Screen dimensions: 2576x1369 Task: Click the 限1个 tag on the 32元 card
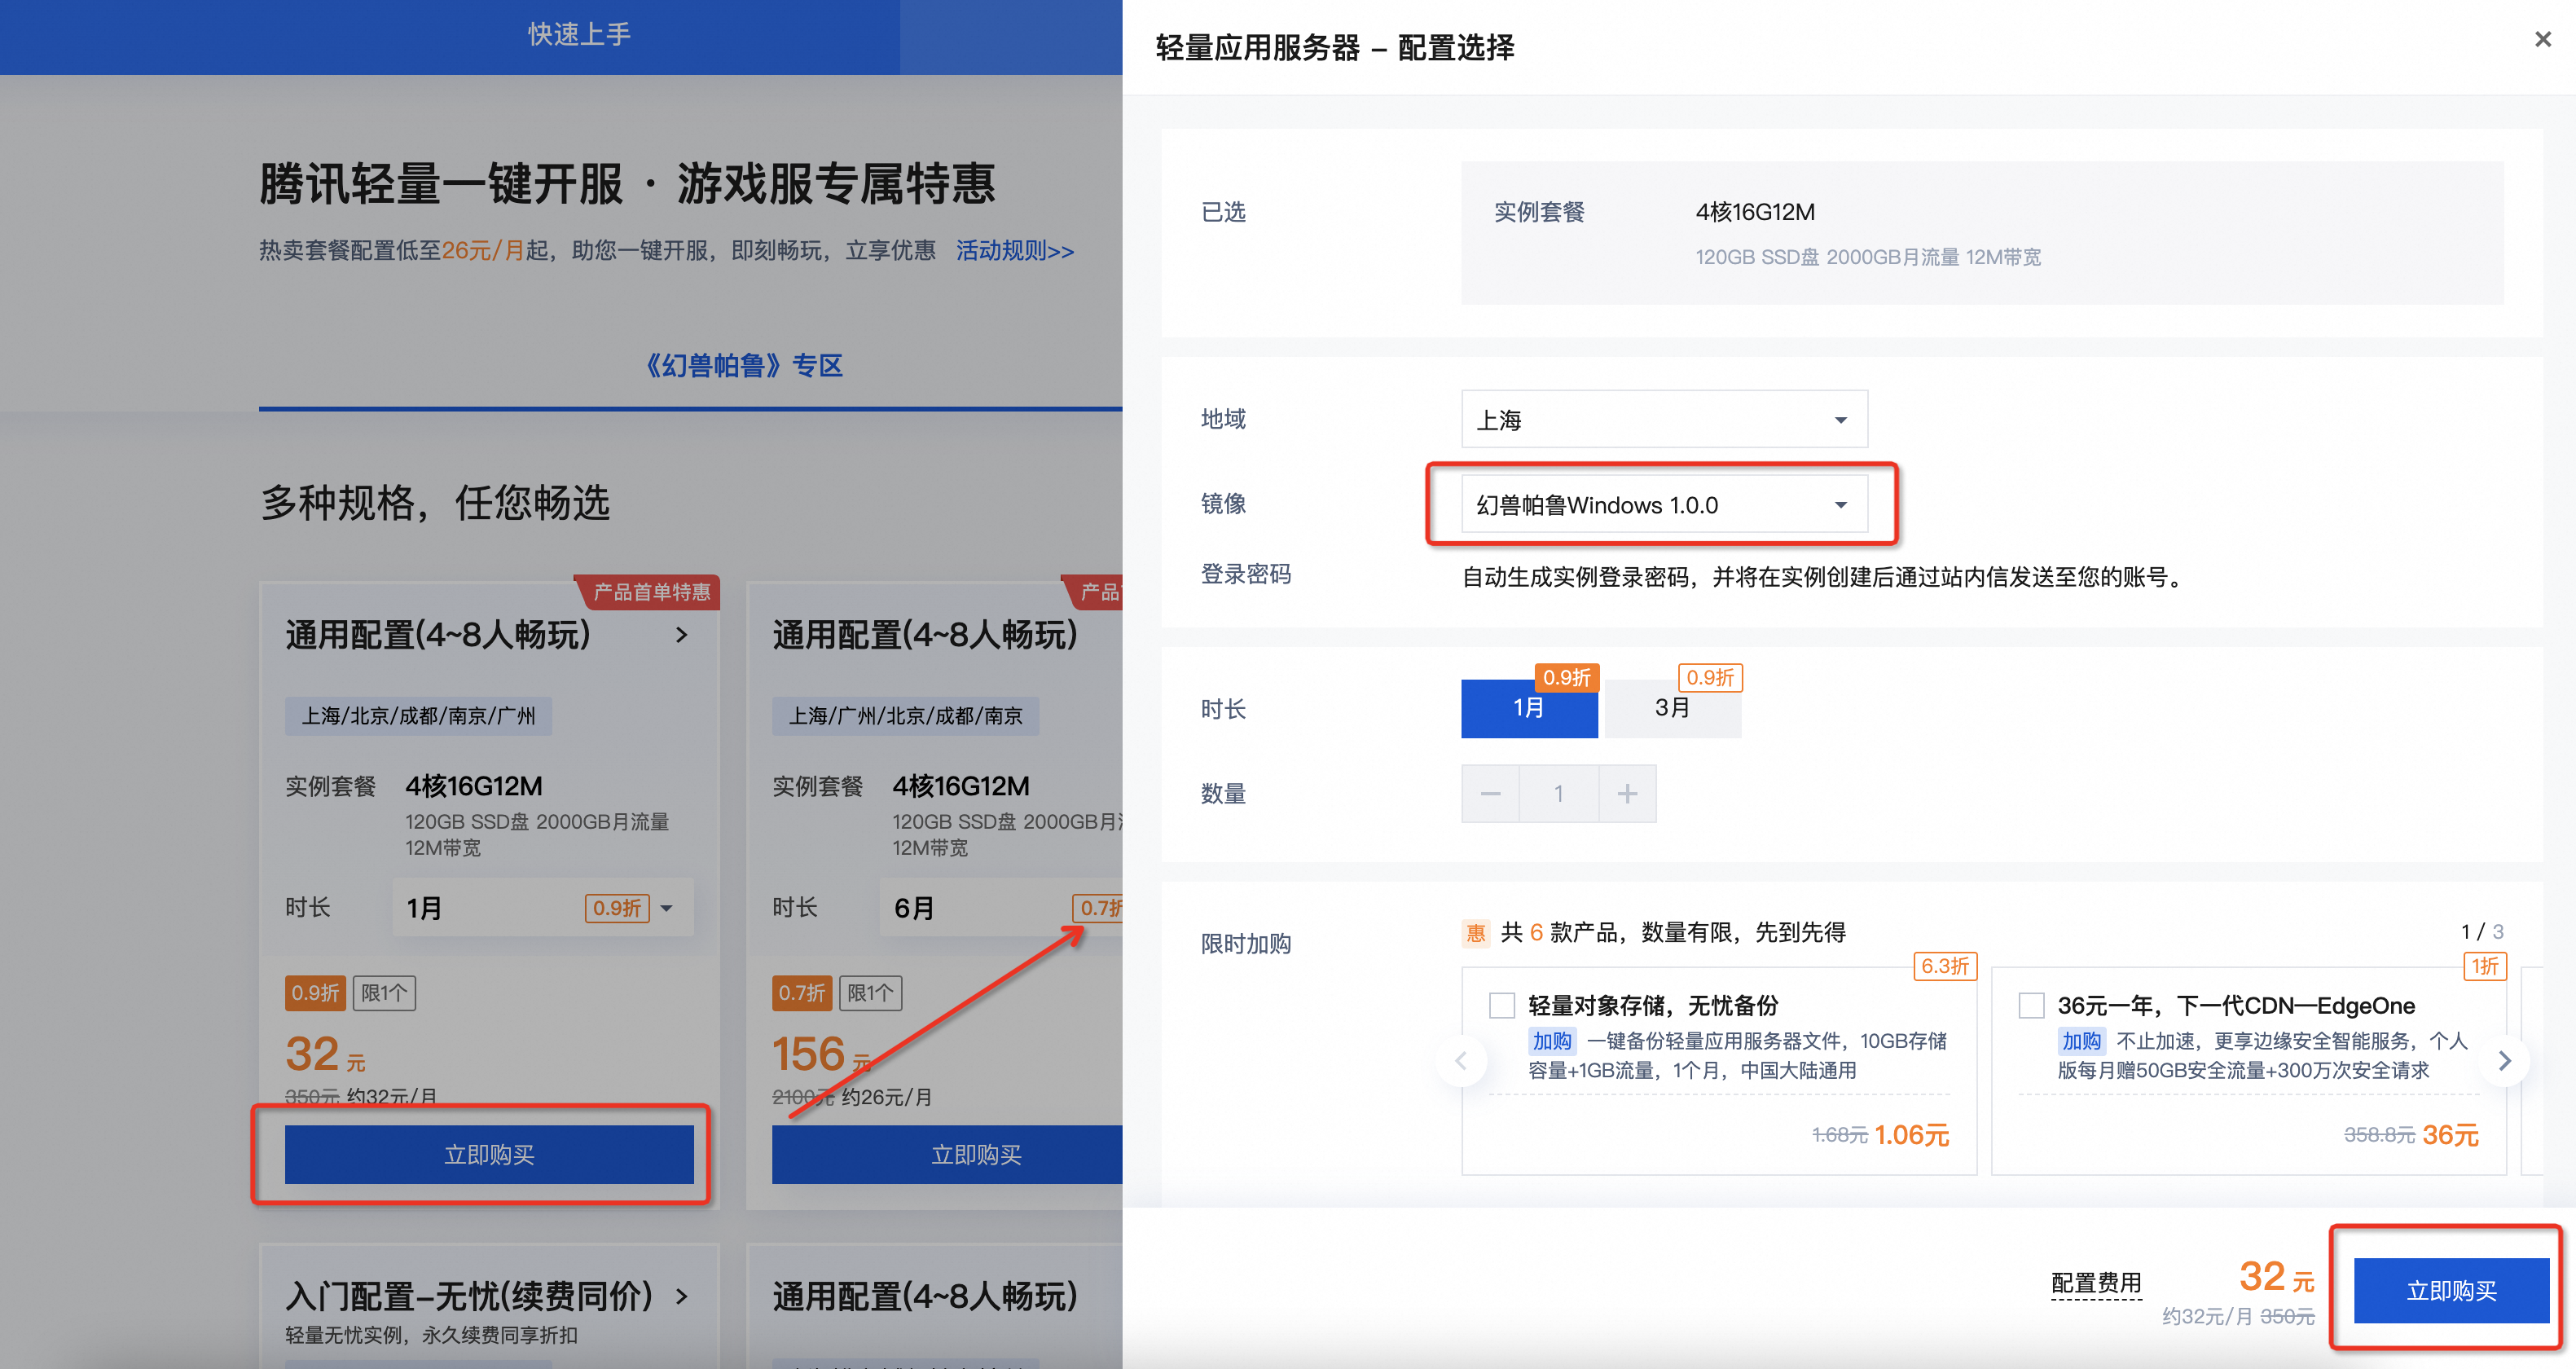coord(384,993)
